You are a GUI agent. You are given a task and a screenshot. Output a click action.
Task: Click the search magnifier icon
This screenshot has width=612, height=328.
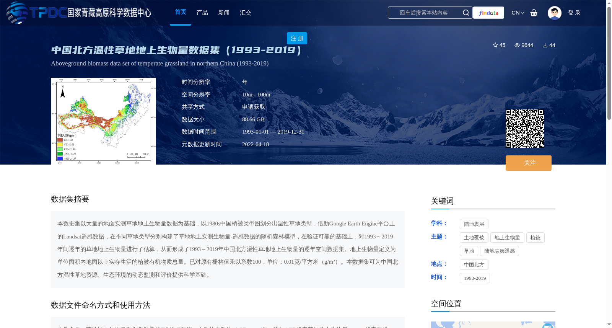coord(466,13)
